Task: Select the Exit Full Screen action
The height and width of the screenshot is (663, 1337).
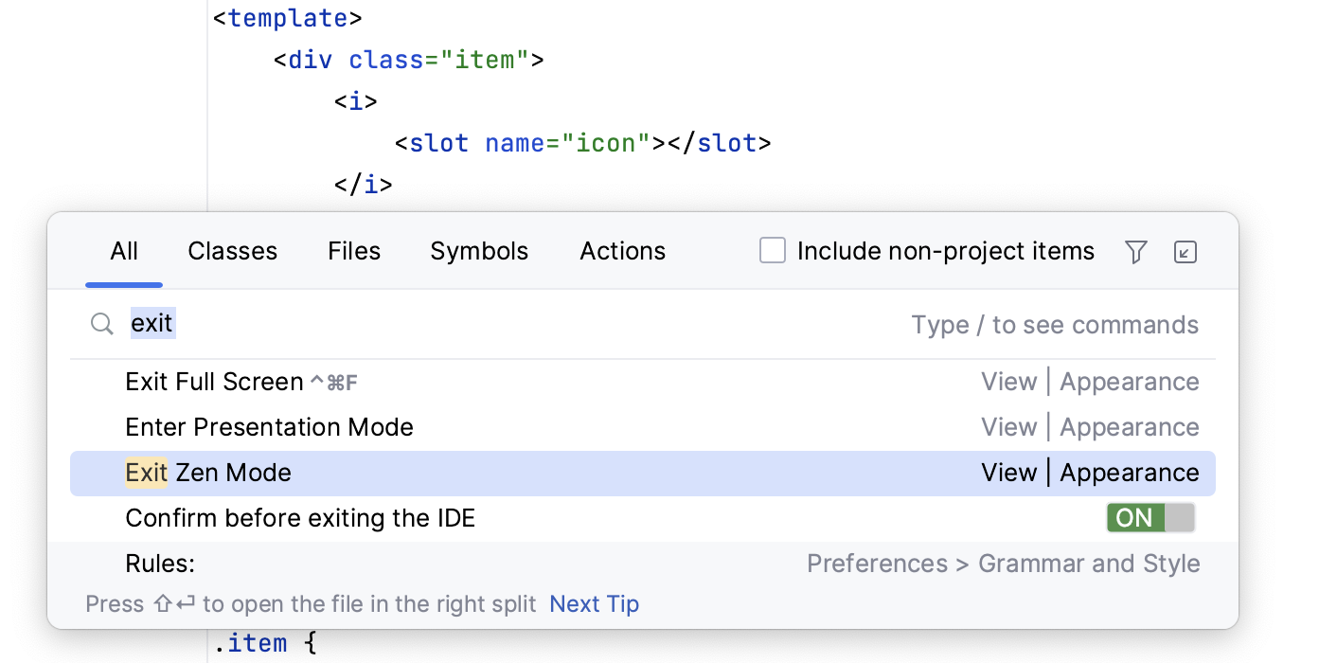Action: (x=218, y=381)
